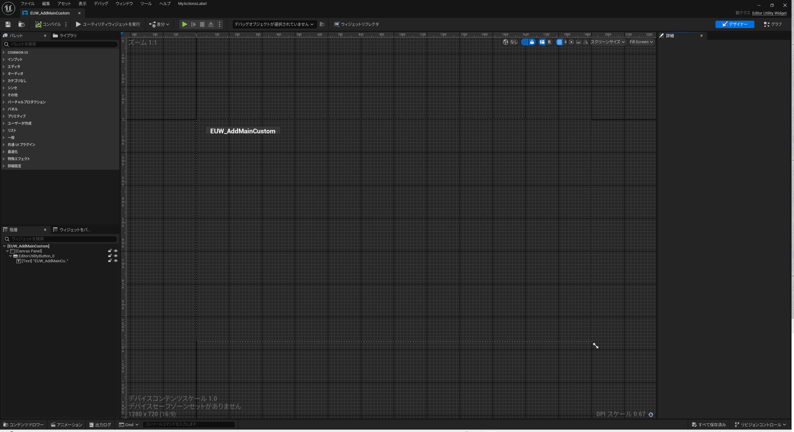
Task: Open the debug object selection dropdown
Action: click(x=274, y=24)
